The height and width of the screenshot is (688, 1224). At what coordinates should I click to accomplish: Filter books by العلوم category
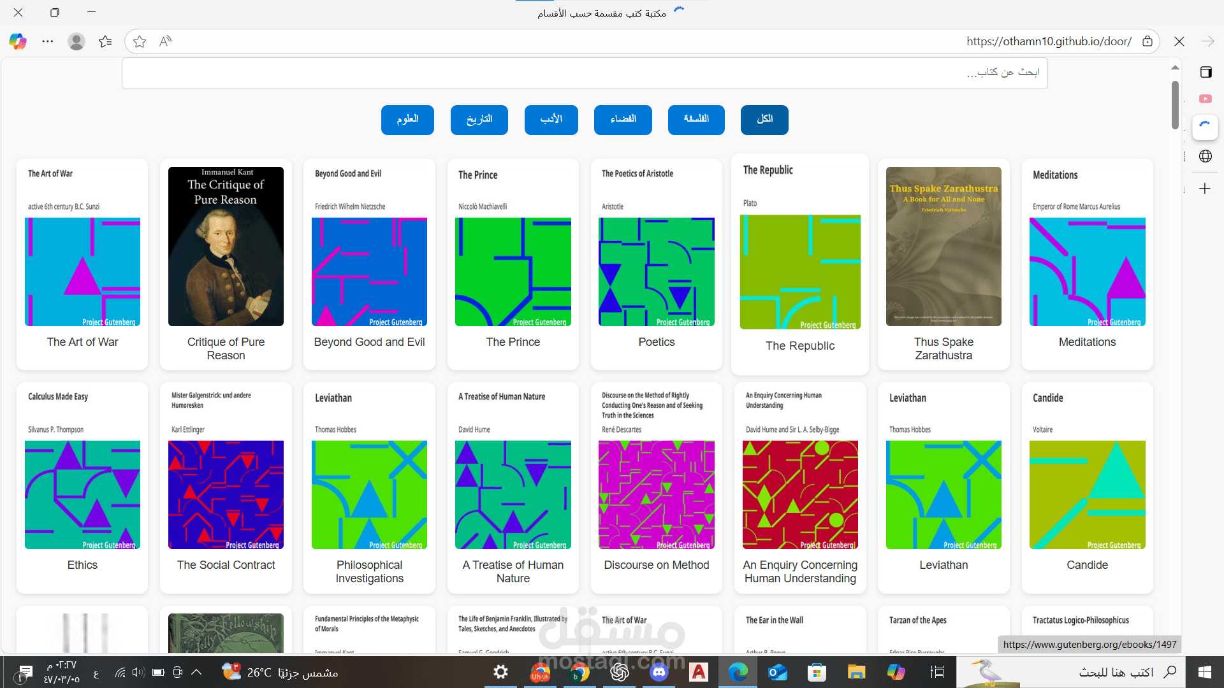tap(407, 120)
